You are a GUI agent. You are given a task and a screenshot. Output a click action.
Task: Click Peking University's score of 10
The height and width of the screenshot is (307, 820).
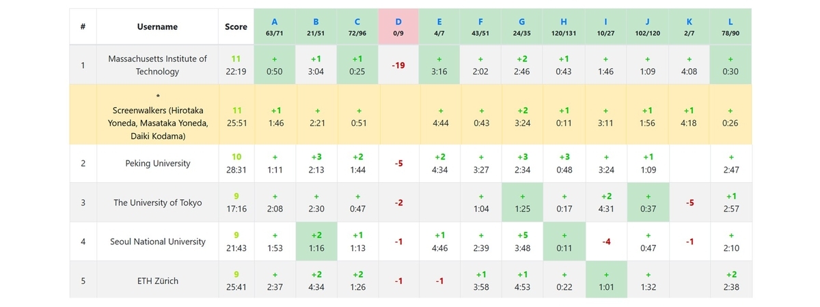click(x=236, y=157)
